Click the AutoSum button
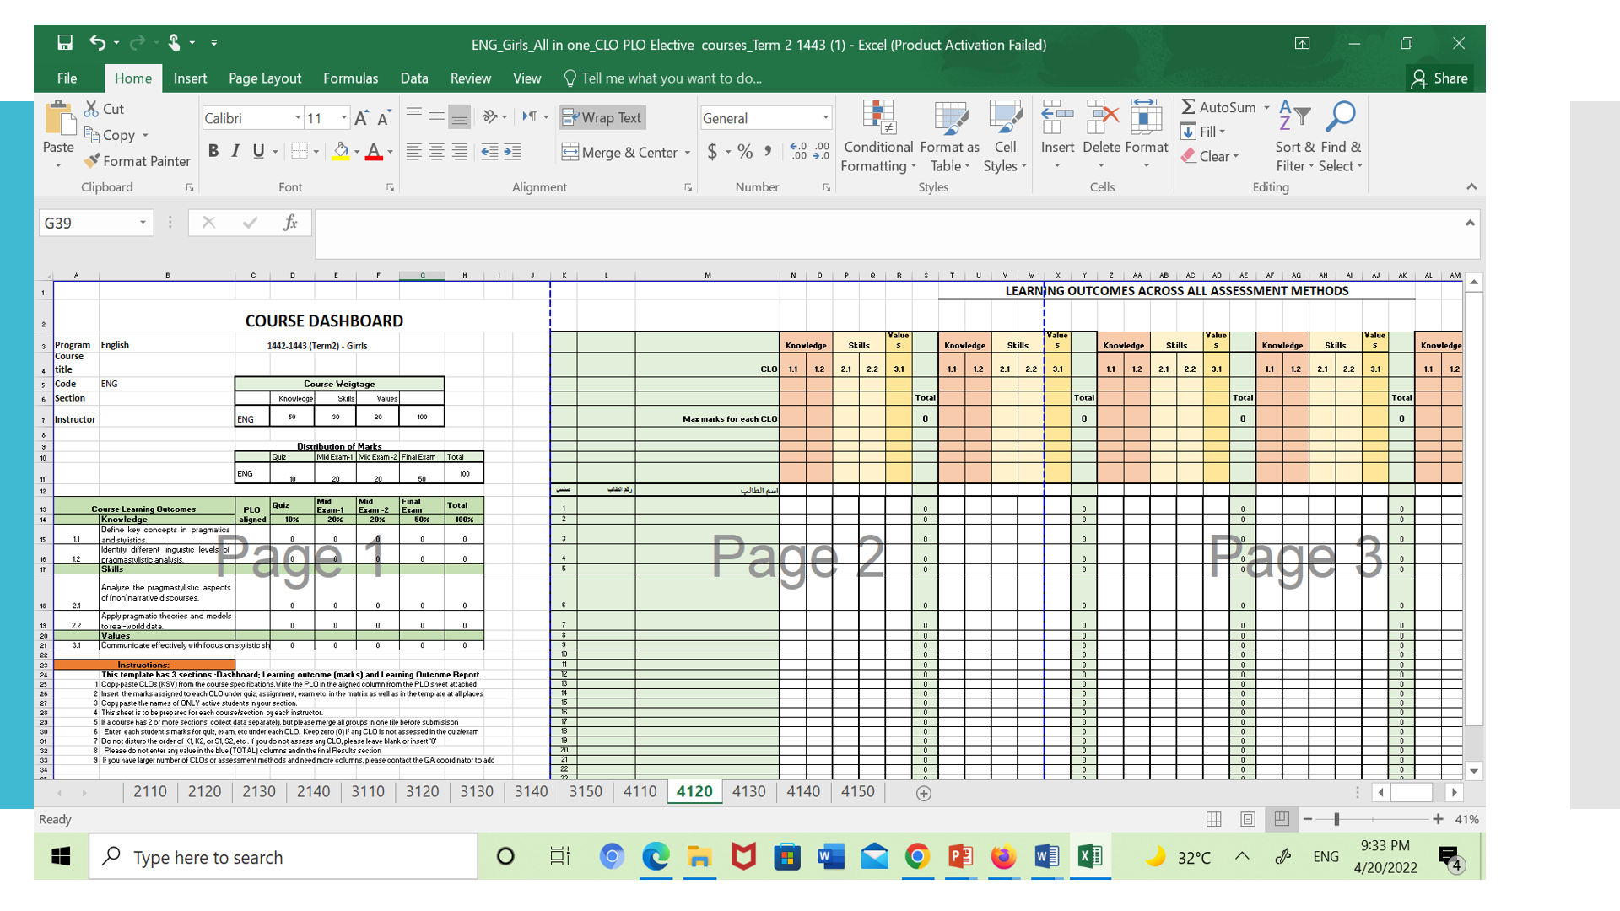The image size is (1620, 911). tap(1218, 107)
